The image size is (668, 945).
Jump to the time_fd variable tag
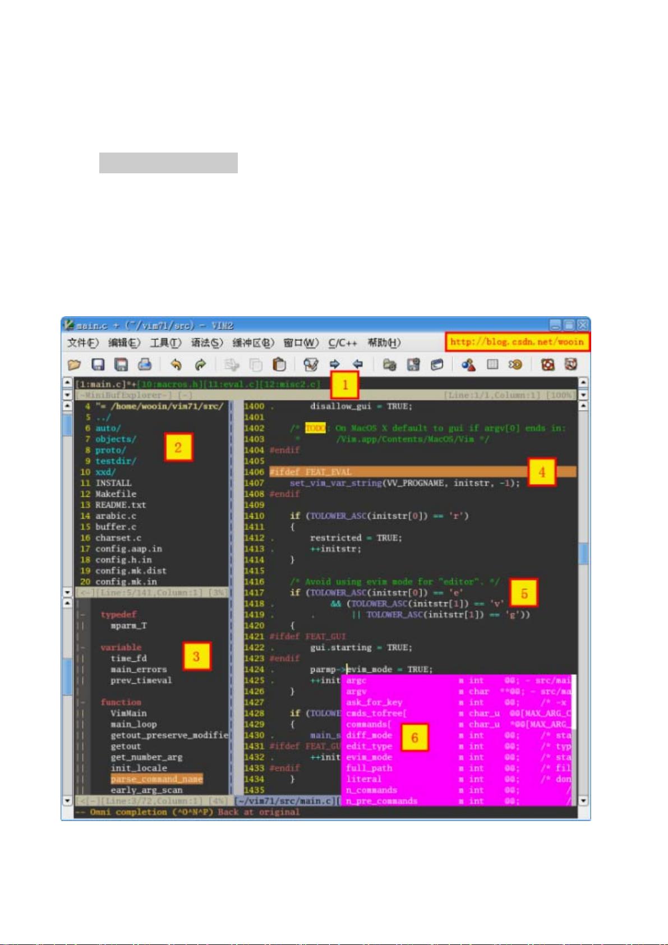point(128,658)
